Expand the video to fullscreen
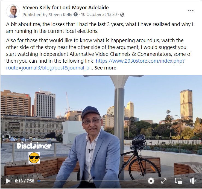 click(x=164, y=181)
